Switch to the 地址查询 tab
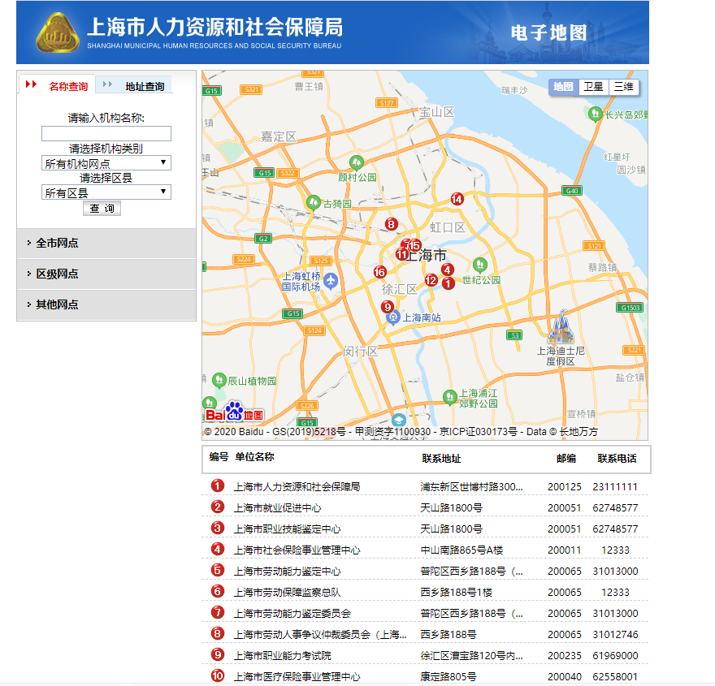 (134, 85)
